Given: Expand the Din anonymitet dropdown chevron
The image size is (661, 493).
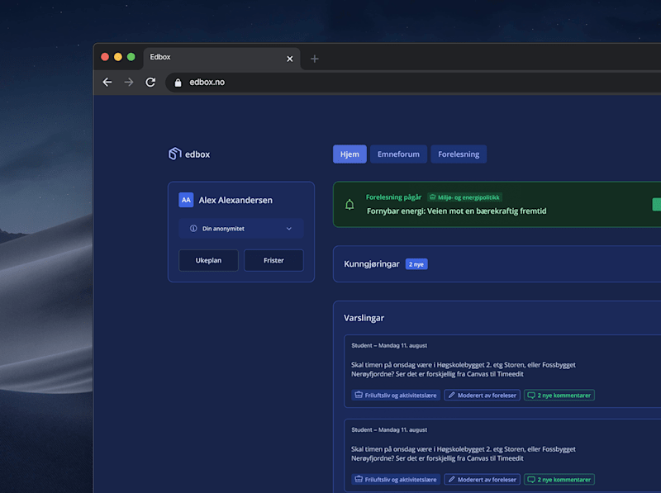Looking at the screenshot, I should tap(288, 229).
